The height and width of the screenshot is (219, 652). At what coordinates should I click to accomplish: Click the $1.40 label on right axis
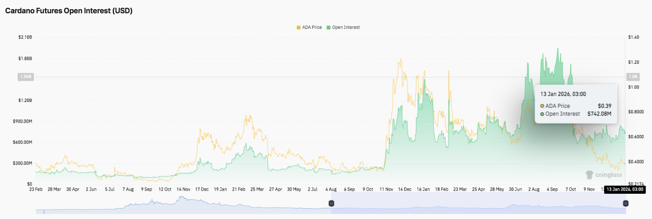tap(633, 37)
